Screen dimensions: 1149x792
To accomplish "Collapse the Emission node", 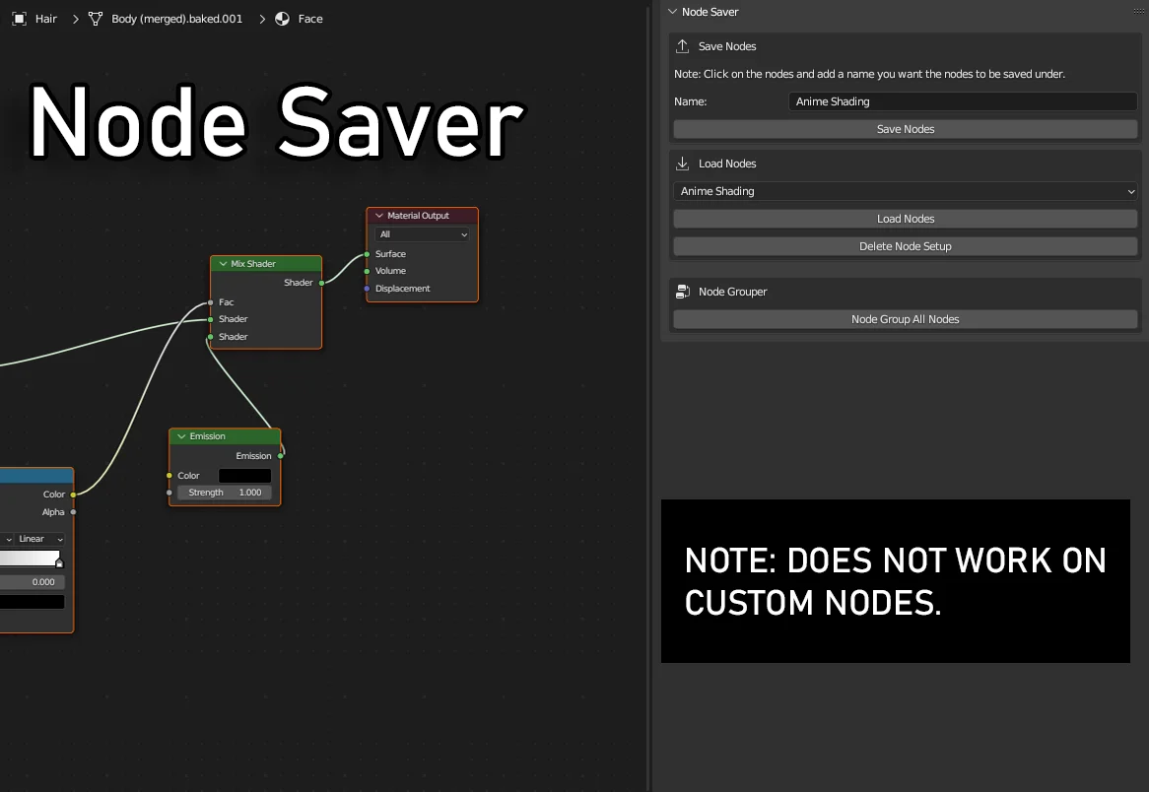I will (181, 436).
